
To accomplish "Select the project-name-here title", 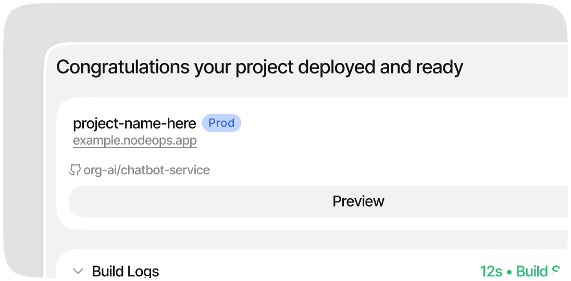I will (x=134, y=124).
